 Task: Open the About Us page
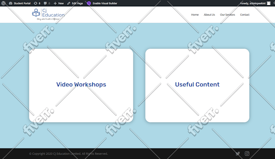click(x=209, y=15)
